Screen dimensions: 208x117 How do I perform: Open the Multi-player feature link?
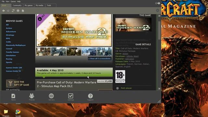pyautogui.click(x=126, y=88)
